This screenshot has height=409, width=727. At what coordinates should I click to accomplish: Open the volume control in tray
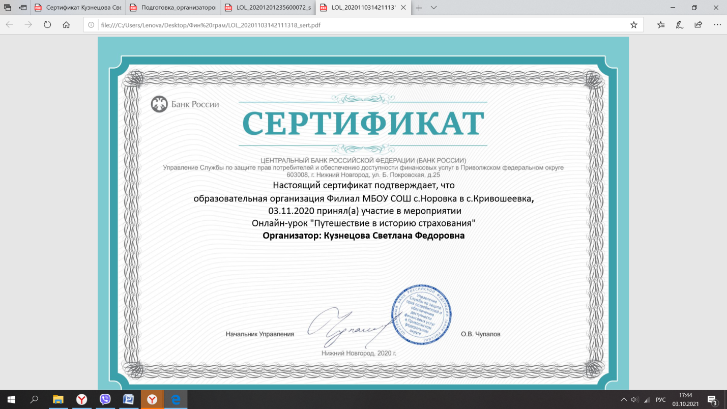coord(635,399)
